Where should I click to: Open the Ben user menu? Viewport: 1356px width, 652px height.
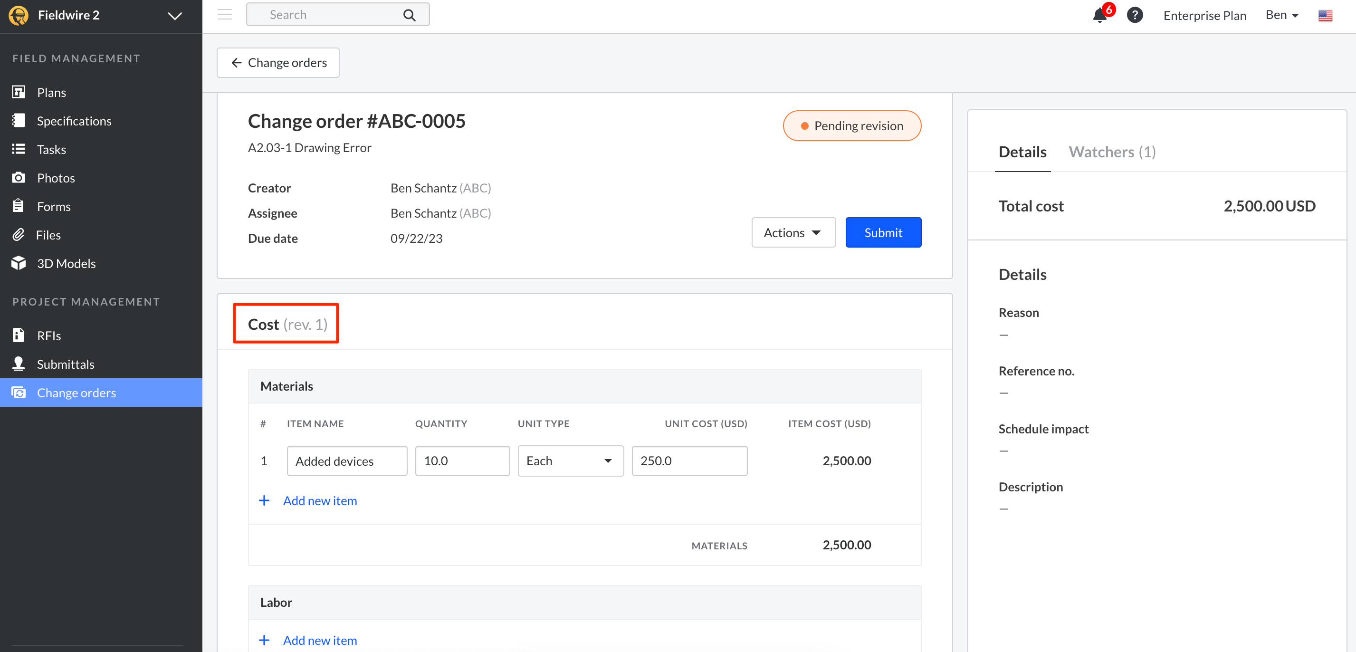coord(1281,15)
